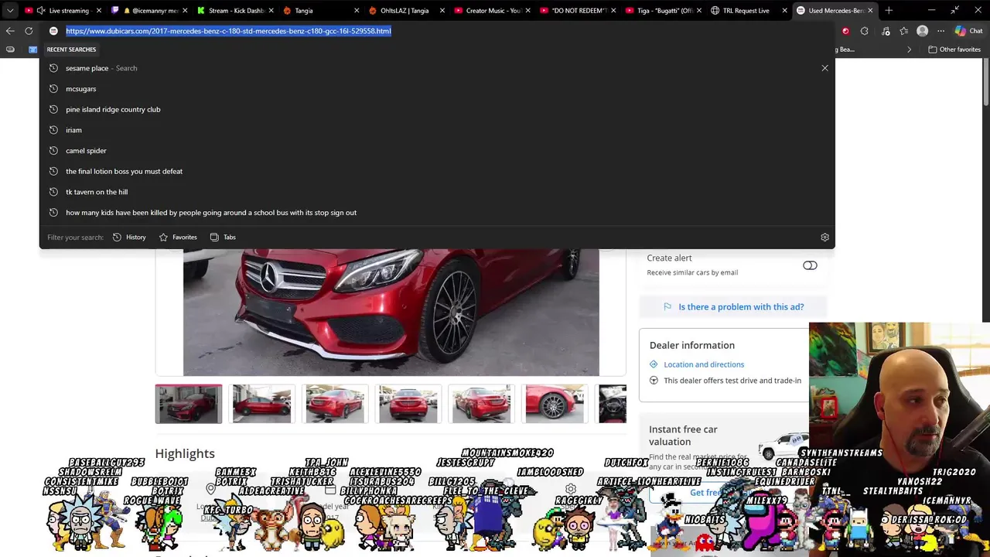Select the second car thumbnail

pyautogui.click(x=262, y=404)
